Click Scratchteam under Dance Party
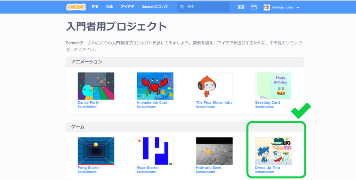This screenshot has width=356, height=180. coord(87,106)
